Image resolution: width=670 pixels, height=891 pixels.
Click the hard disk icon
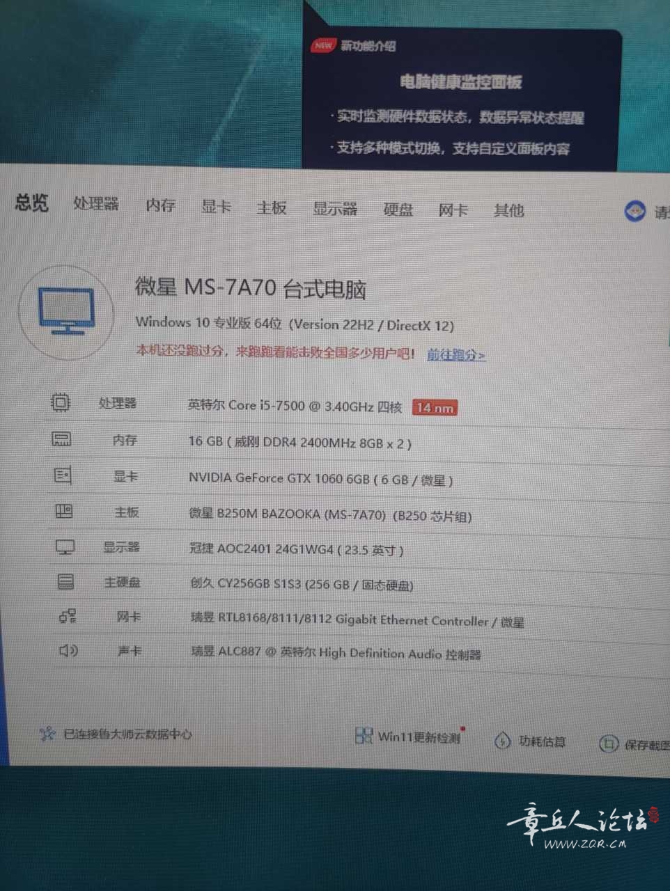coord(65,581)
